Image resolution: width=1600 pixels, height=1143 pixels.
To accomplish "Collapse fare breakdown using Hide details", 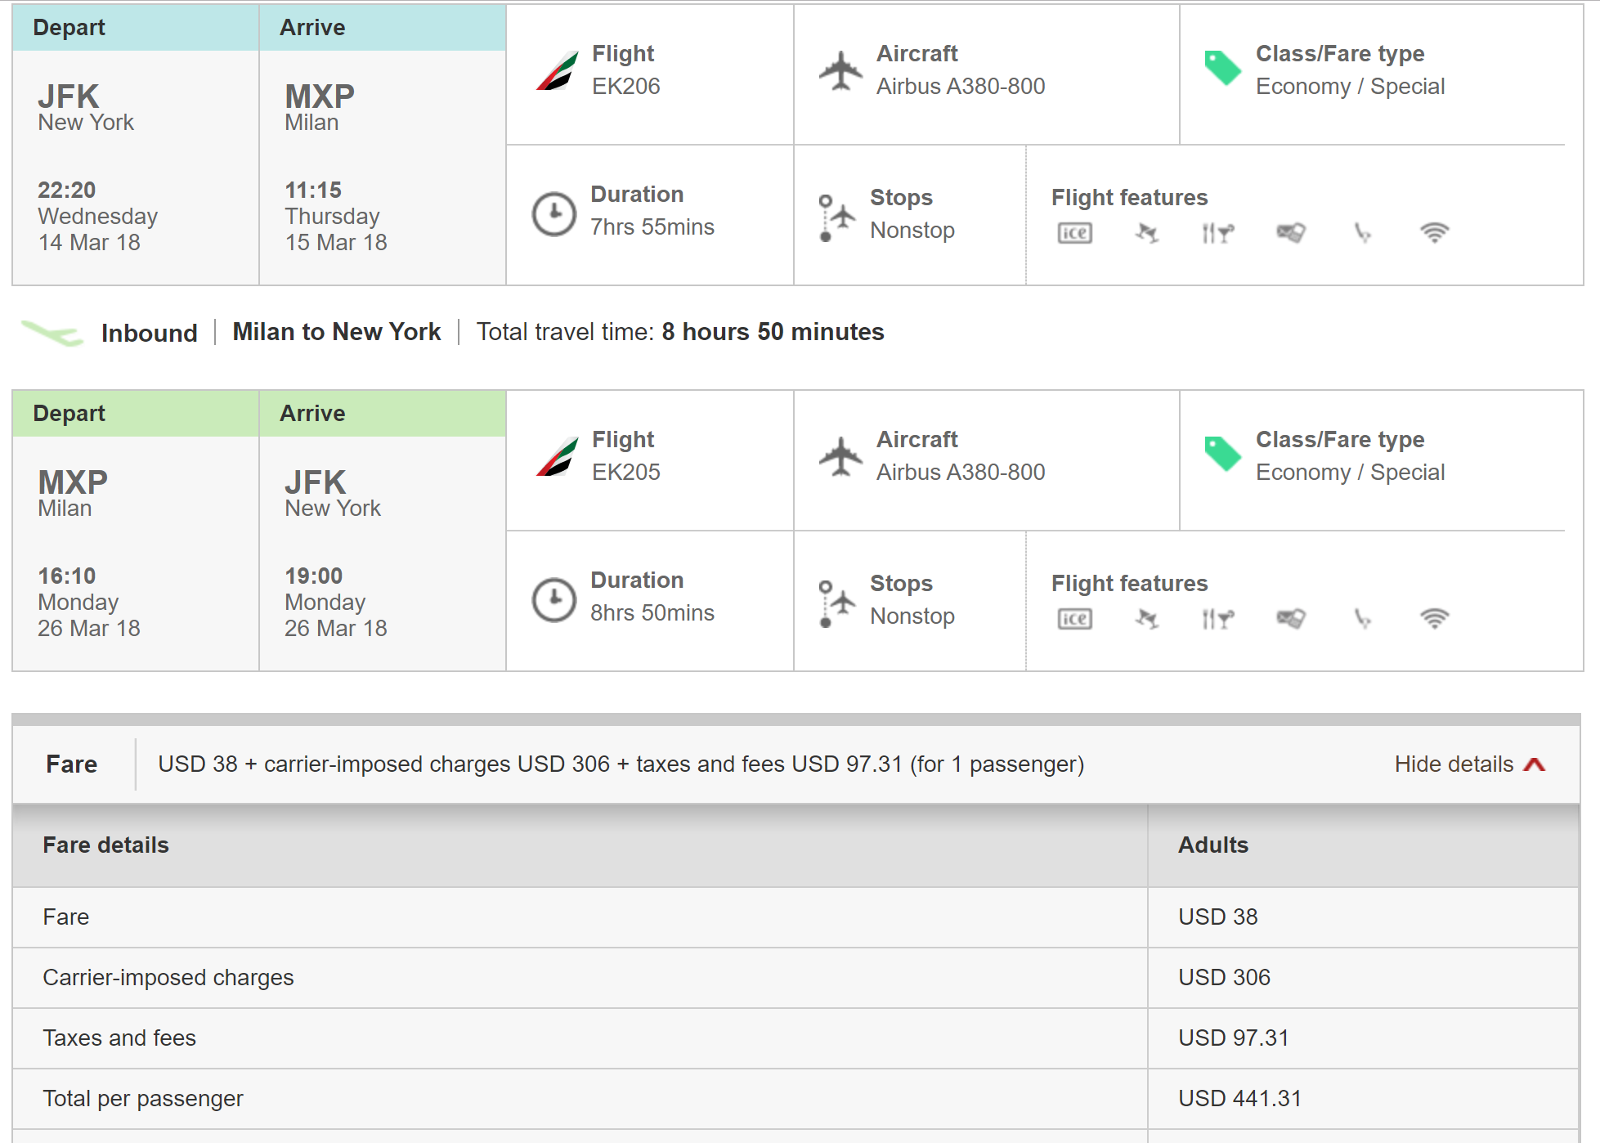I will point(1454,764).
